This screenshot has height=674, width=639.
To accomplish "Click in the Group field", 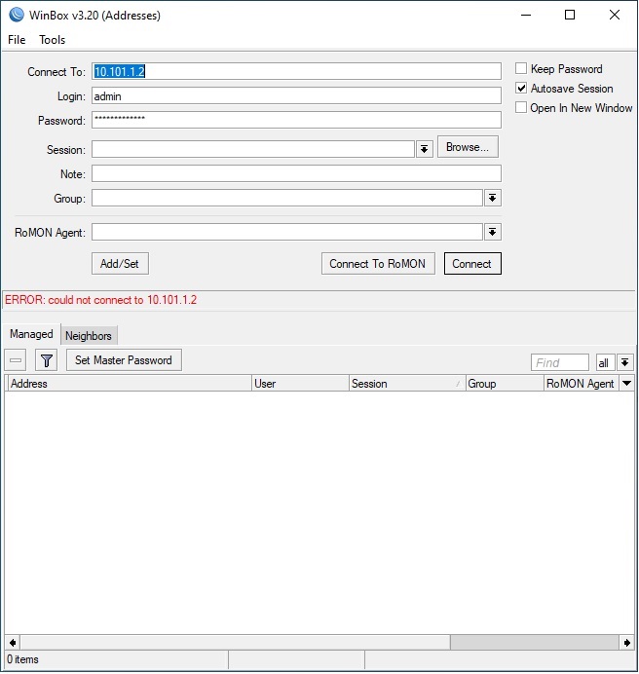I will click(x=287, y=198).
